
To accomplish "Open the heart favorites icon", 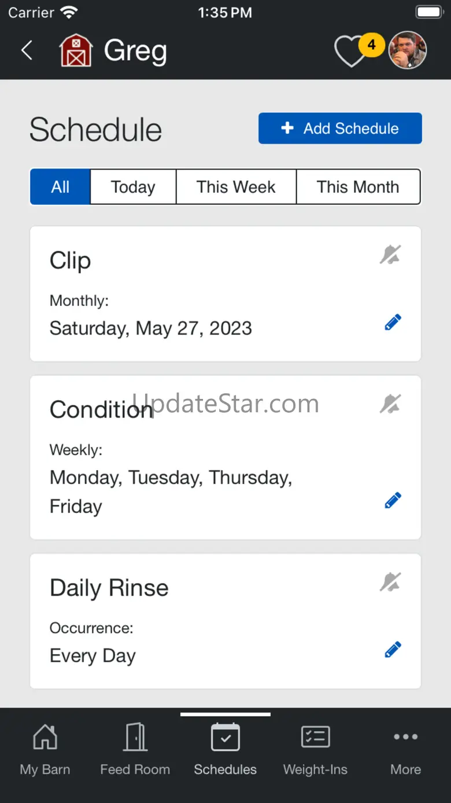I will (351, 52).
